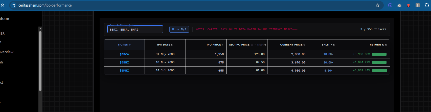The width and height of the screenshot is (431, 112).
Task: Click the current price 4,980.00
Action: (298, 71)
